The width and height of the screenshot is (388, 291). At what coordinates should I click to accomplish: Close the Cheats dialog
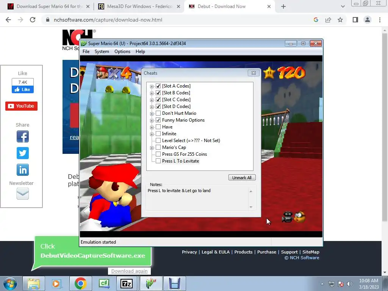point(253,73)
